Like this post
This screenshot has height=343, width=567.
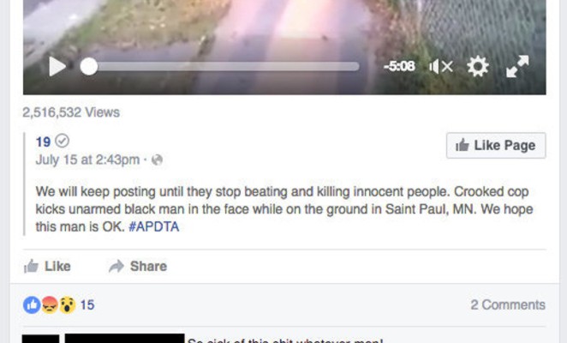coord(47,266)
